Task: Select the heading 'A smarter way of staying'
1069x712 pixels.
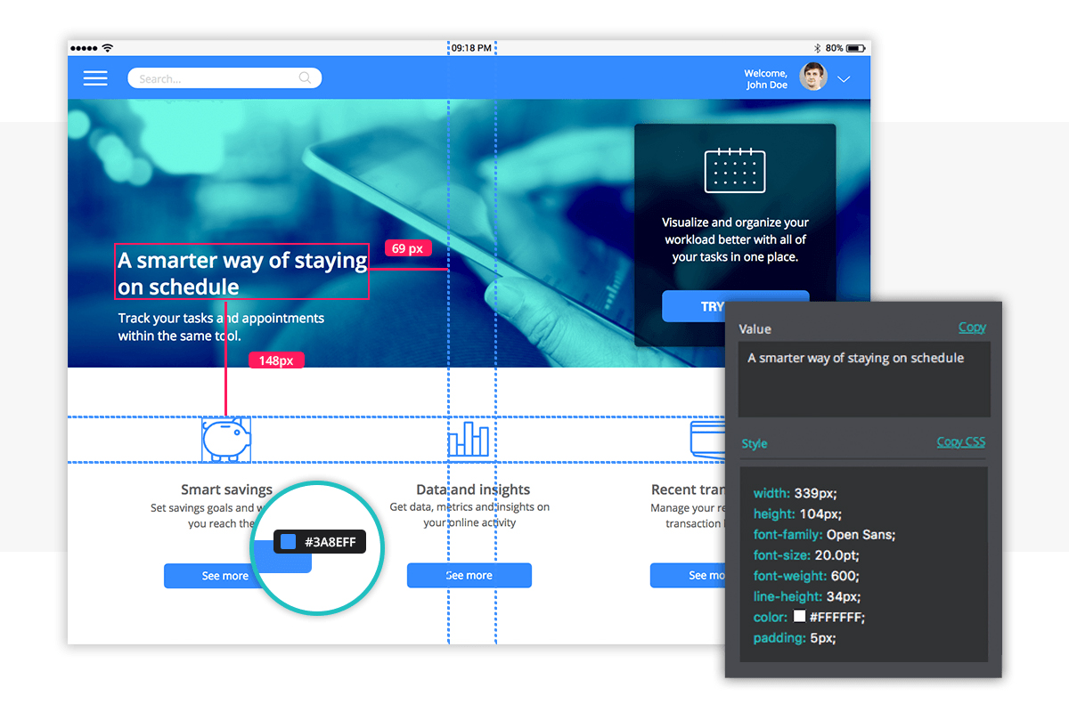Action: [243, 260]
